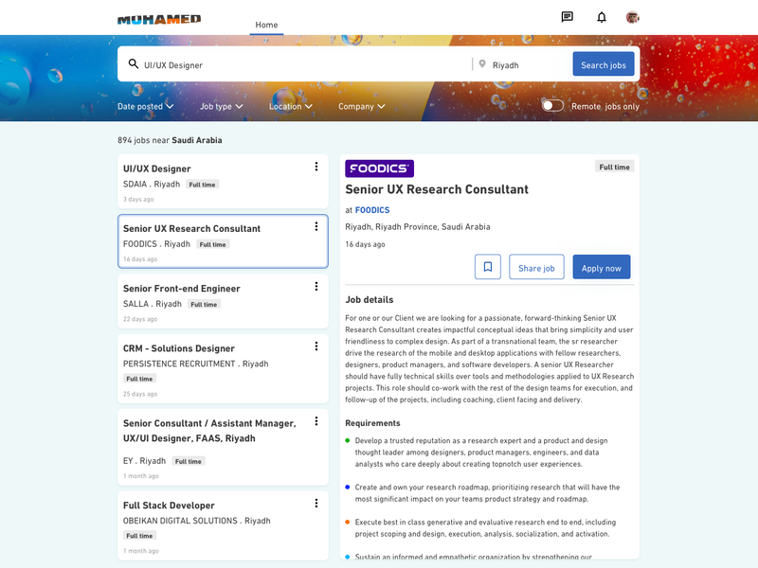Expand the Job type filter
Screen dimensions: 758x568
point(222,106)
